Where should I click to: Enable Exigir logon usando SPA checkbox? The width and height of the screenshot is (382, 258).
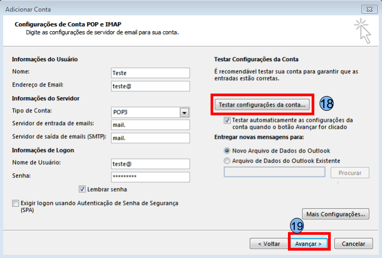tap(15, 203)
